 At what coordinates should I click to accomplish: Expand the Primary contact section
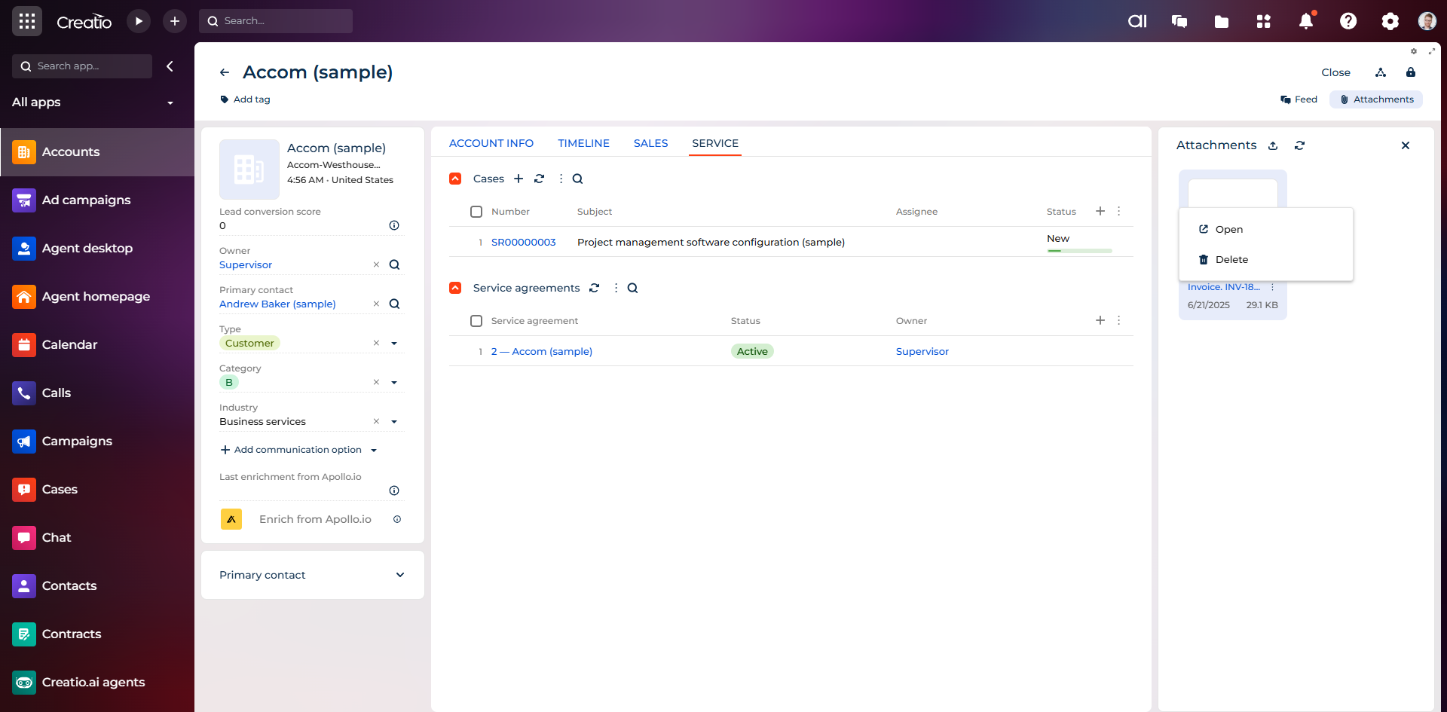[399, 575]
